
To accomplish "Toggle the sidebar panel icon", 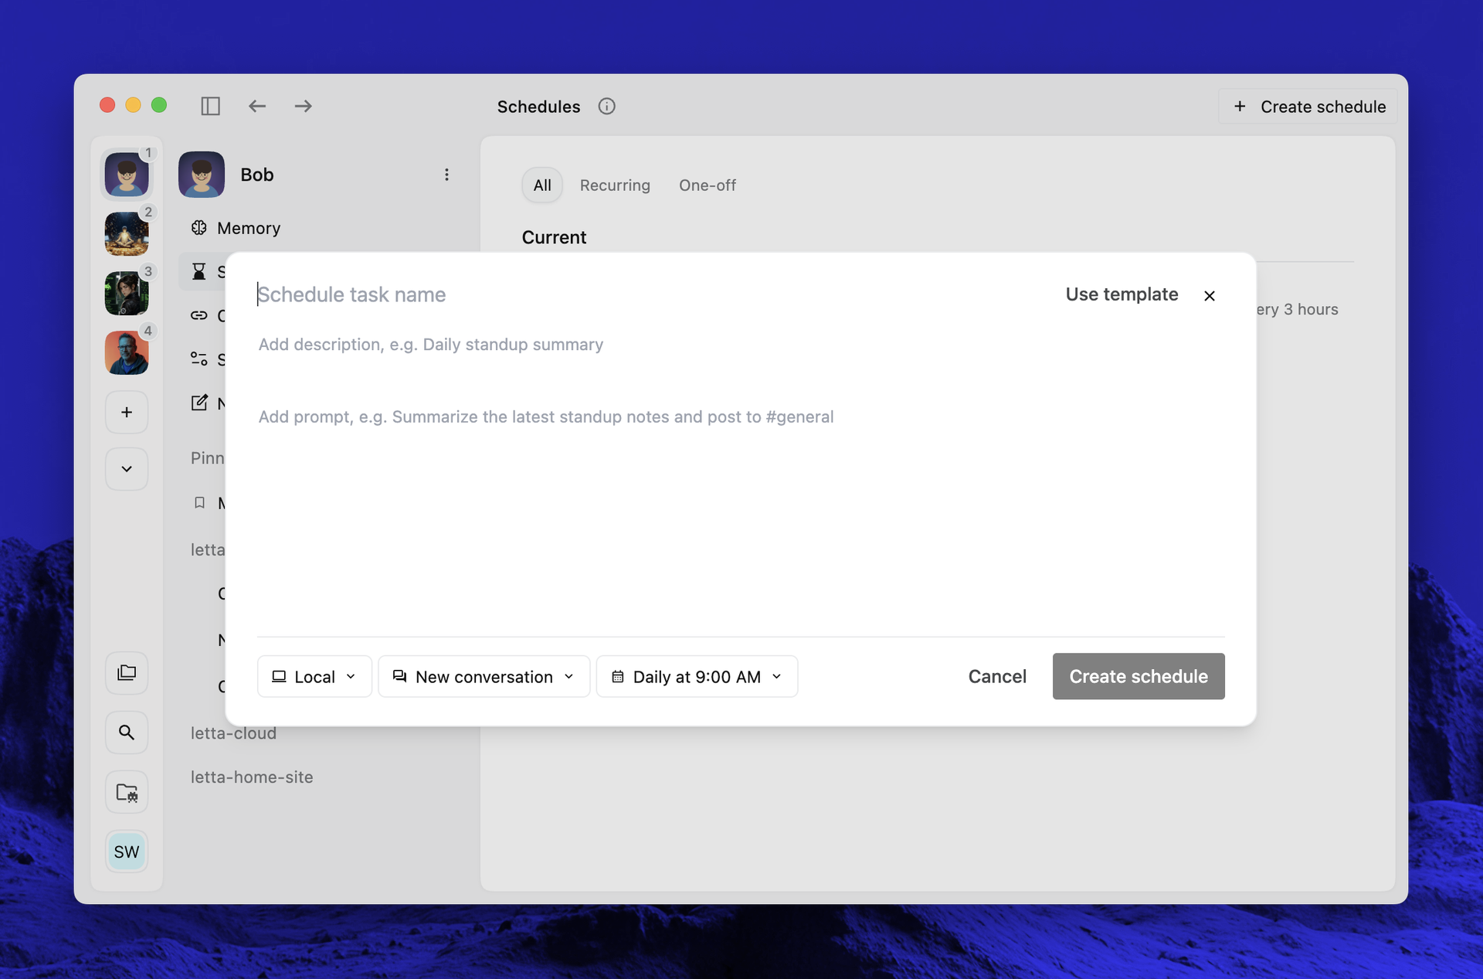I will [210, 106].
